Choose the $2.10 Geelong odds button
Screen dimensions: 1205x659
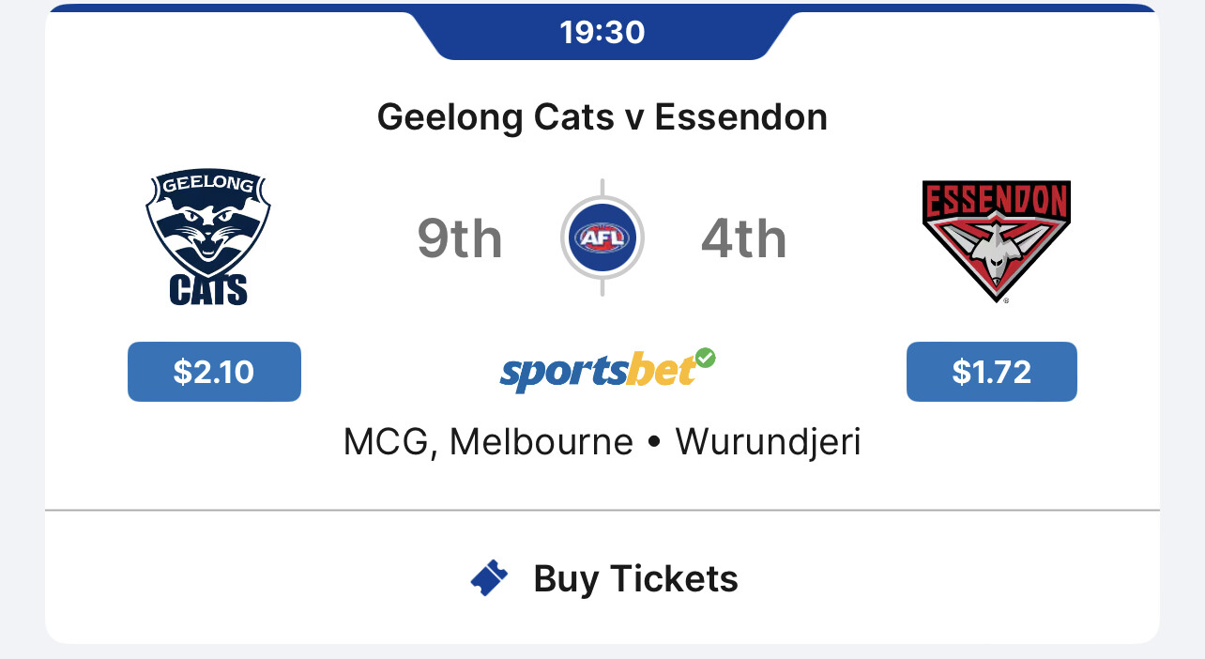pyautogui.click(x=214, y=372)
